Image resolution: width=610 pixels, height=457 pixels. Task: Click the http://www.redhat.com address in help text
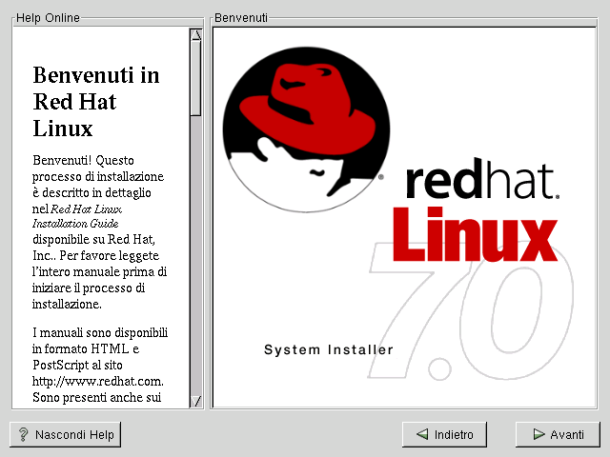click(x=93, y=381)
